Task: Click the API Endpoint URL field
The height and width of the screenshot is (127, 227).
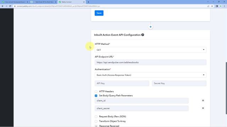Action: tap(150, 62)
